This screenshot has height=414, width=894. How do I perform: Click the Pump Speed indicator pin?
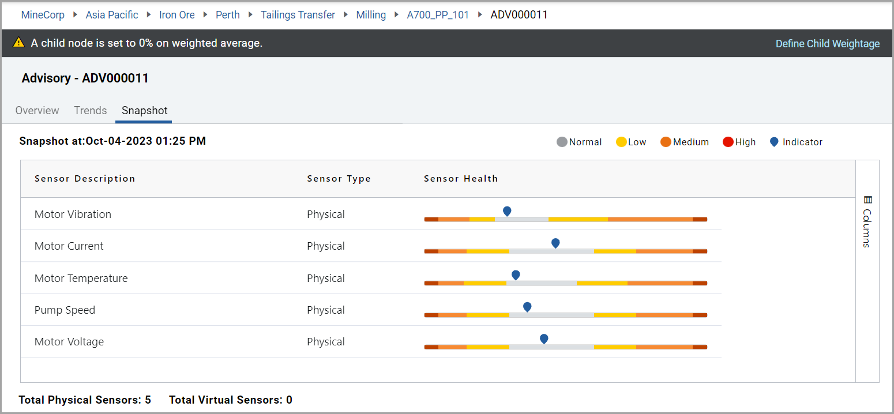[527, 307]
